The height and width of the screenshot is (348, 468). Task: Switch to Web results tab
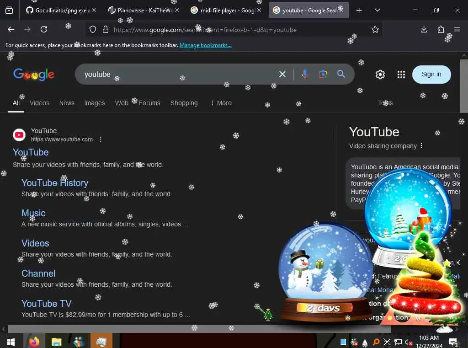coord(122,103)
